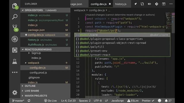The width and height of the screenshot is (184, 103).
Task: Synchronize changes from the status bar
Action: coord(29,100)
